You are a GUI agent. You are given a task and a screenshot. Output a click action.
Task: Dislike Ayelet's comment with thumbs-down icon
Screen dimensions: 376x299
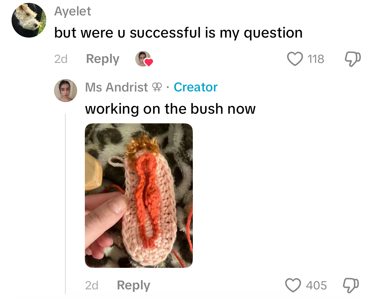pos(353,59)
